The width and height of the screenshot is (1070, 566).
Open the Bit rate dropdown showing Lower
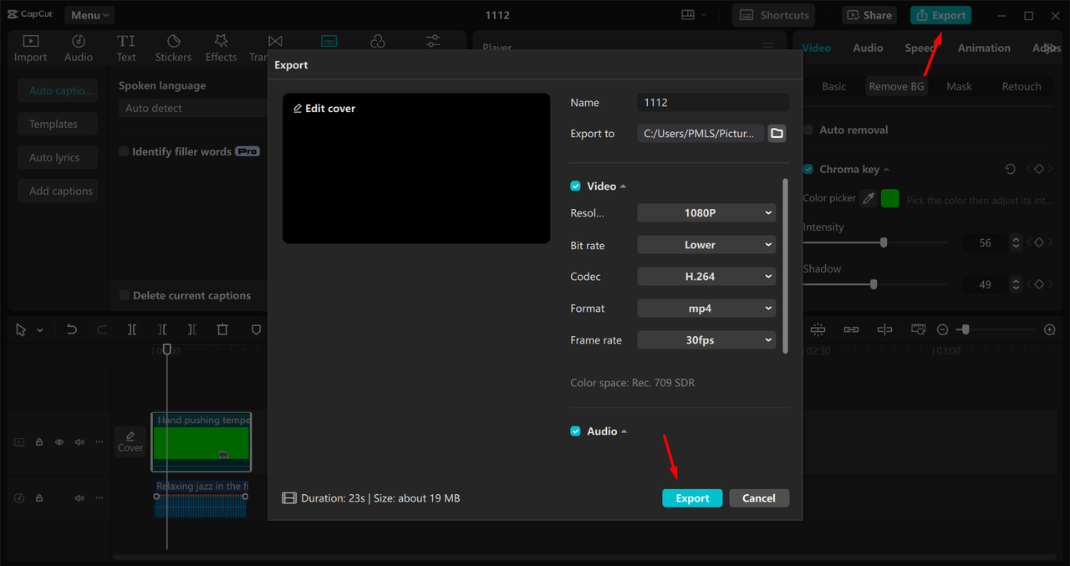point(706,245)
